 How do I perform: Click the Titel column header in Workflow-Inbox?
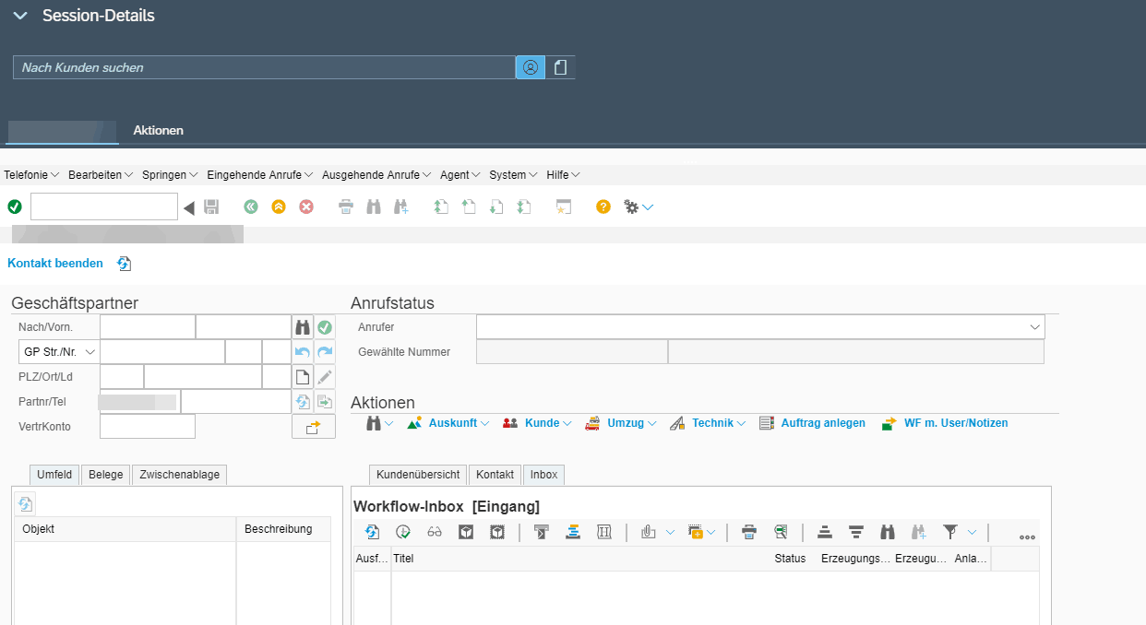(581, 559)
